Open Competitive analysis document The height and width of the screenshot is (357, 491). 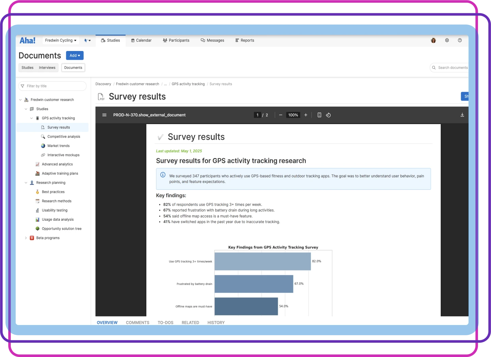[x=64, y=137]
